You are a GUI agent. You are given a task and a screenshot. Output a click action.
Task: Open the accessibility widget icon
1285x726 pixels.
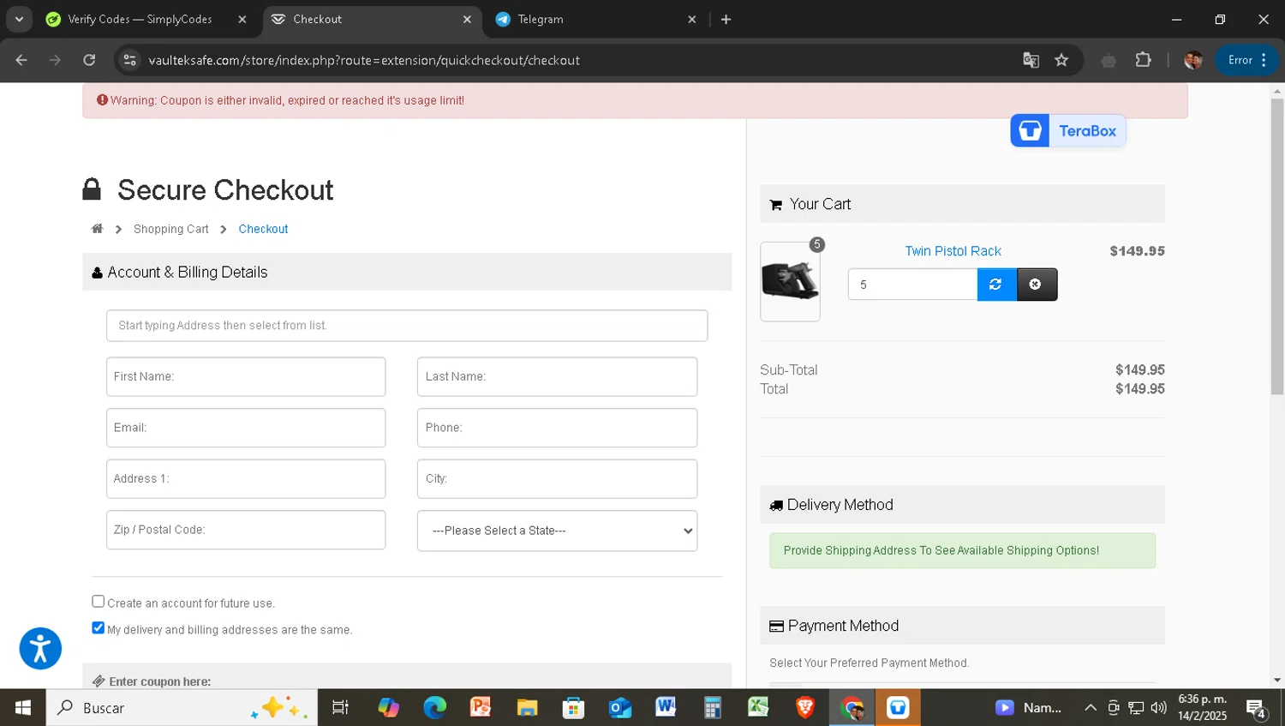click(40, 649)
